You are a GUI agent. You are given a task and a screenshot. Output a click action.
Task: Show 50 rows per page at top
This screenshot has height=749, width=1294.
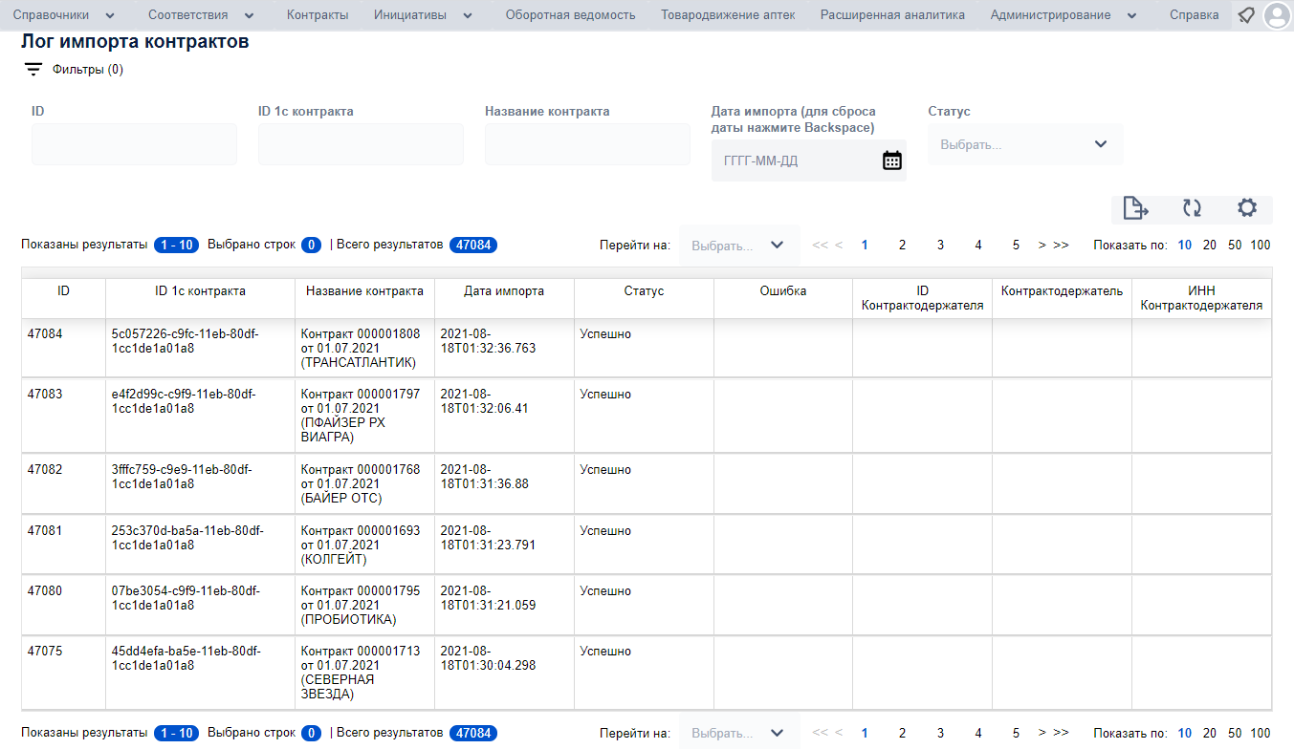point(1235,246)
